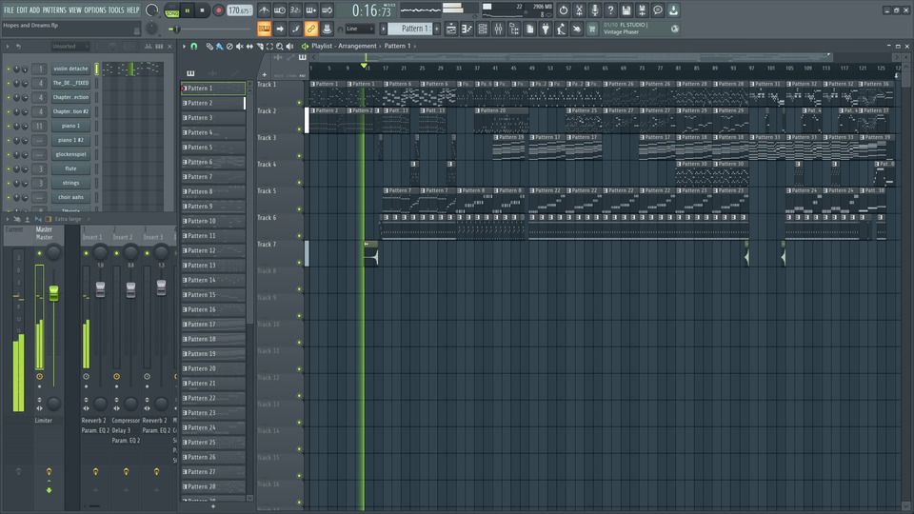Click the record button in transport
The height and width of the screenshot is (514, 914).
point(218,10)
